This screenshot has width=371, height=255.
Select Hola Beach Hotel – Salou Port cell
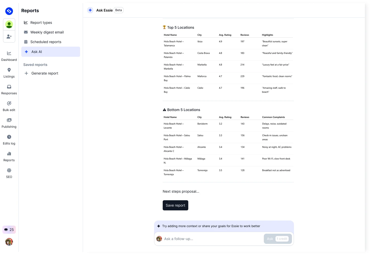click(177, 137)
